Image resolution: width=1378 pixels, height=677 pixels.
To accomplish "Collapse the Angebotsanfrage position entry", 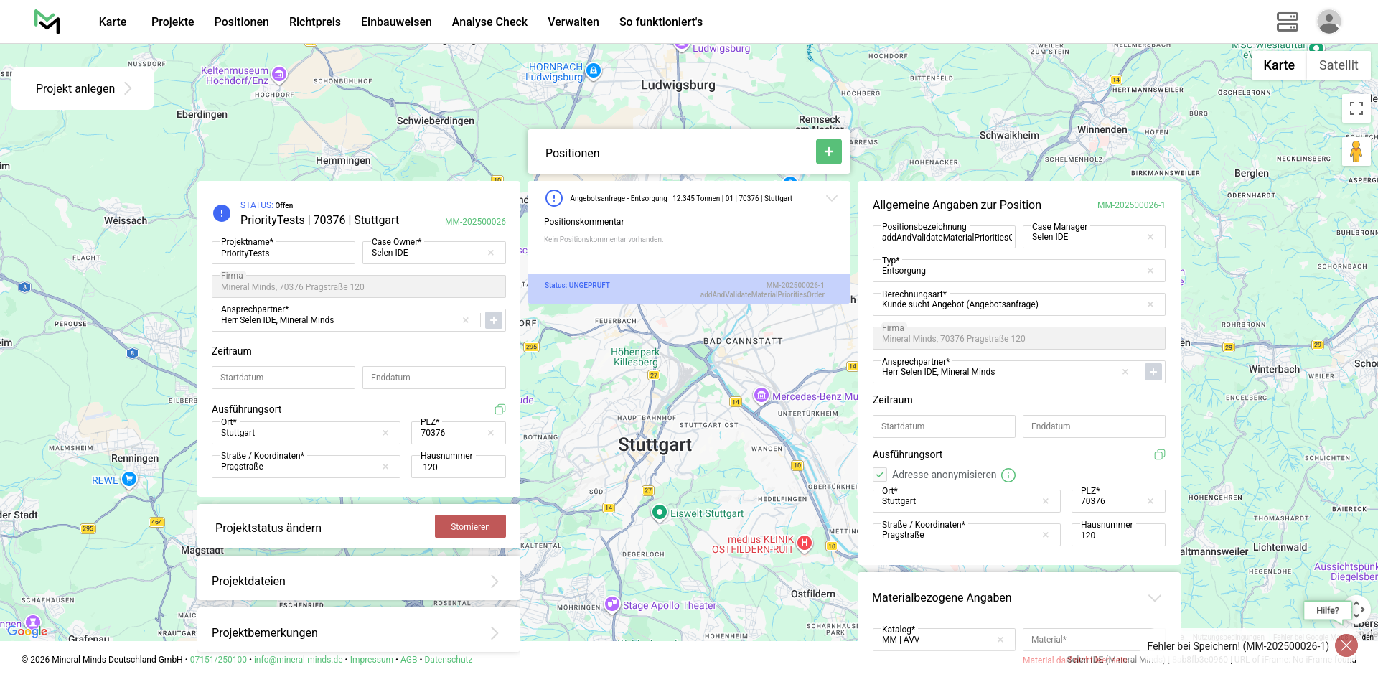I will 832,199.
